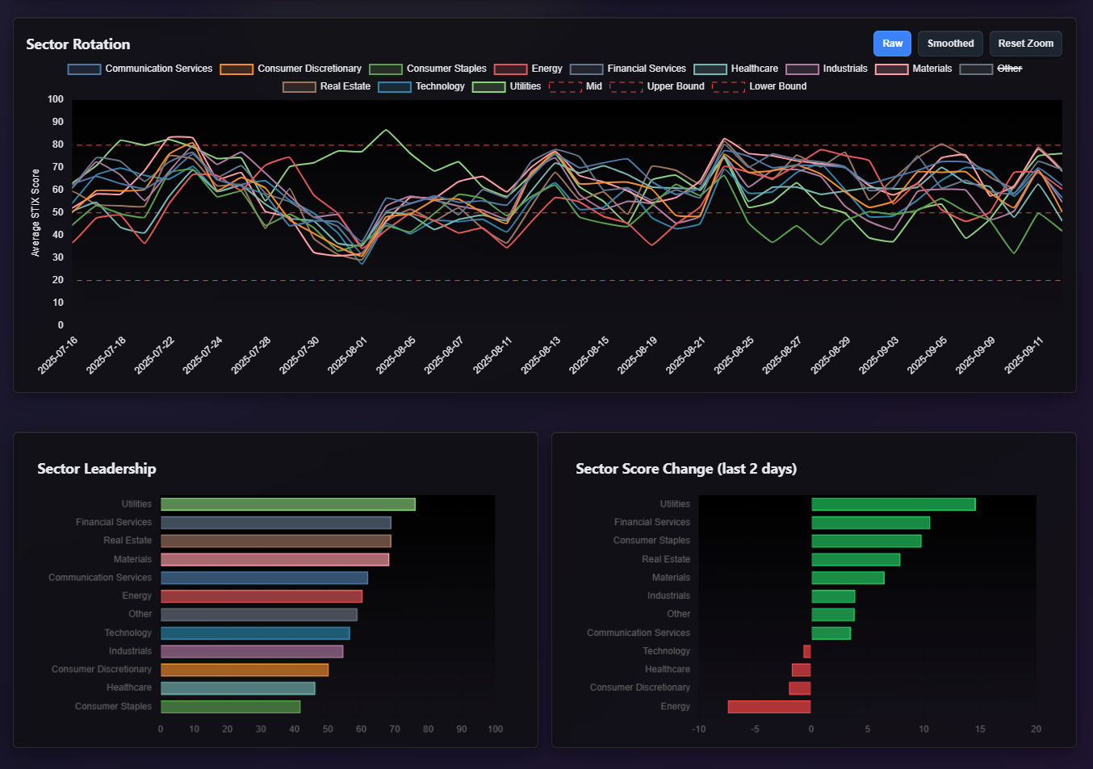Select Materials bar in Sector Leadership

click(275, 560)
